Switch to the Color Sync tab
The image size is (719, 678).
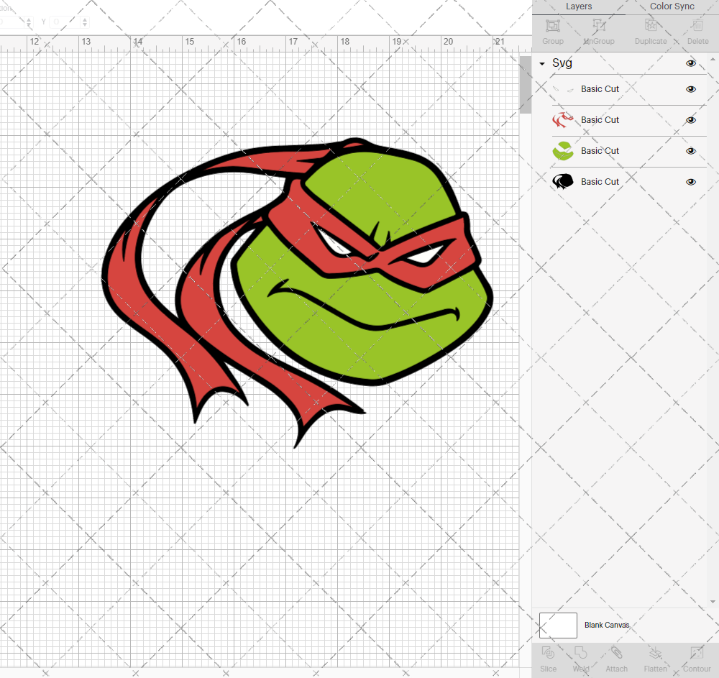point(672,6)
